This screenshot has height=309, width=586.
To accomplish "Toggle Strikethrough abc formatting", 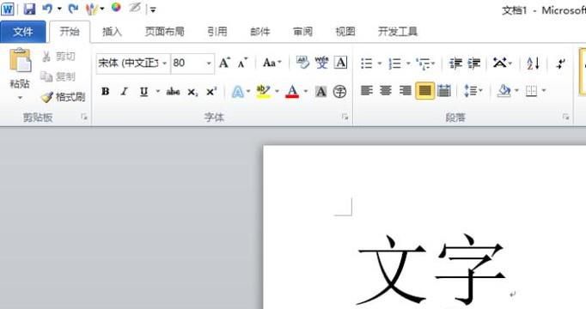I will [x=173, y=91].
